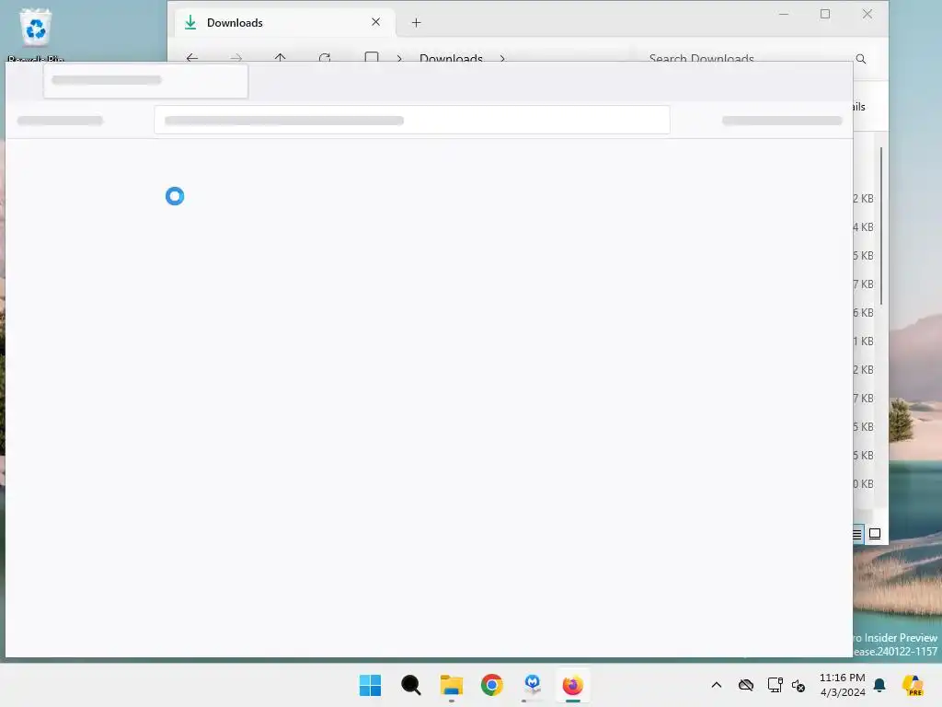942x707 pixels.
Task: Click the loading Firefox address bar
Action: point(412,121)
